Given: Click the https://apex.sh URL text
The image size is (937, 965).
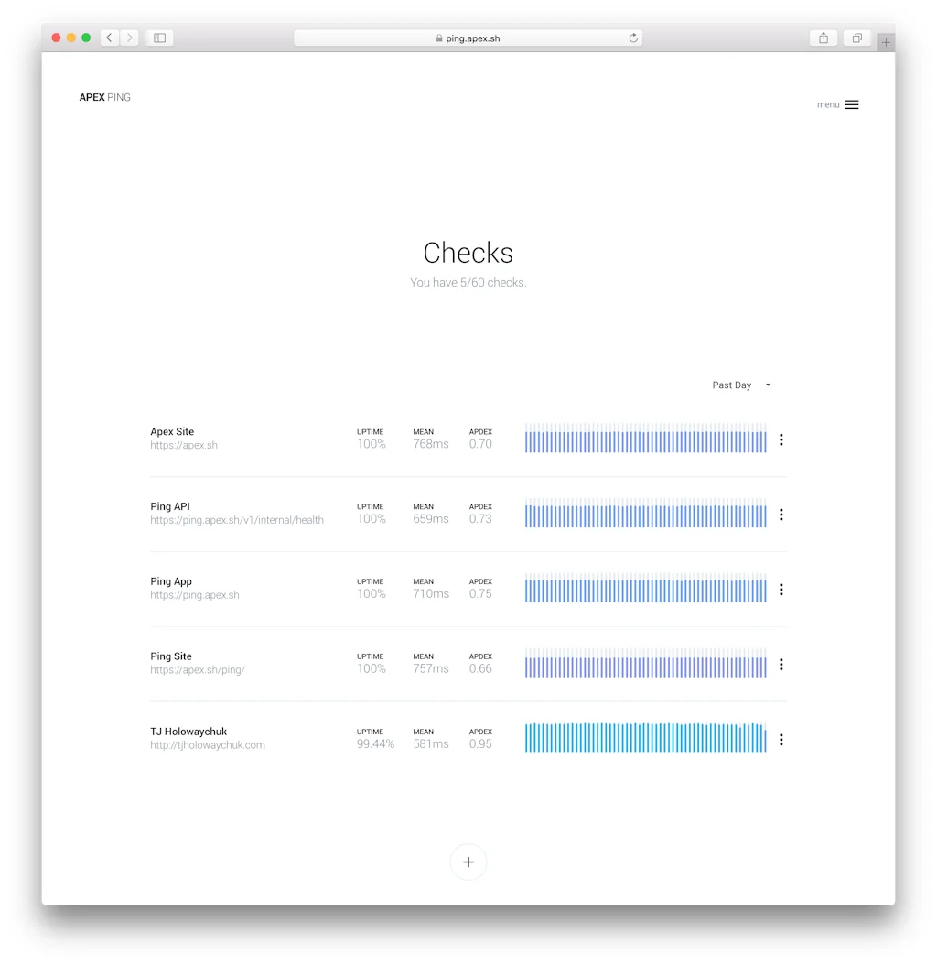Looking at the screenshot, I should point(184,445).
